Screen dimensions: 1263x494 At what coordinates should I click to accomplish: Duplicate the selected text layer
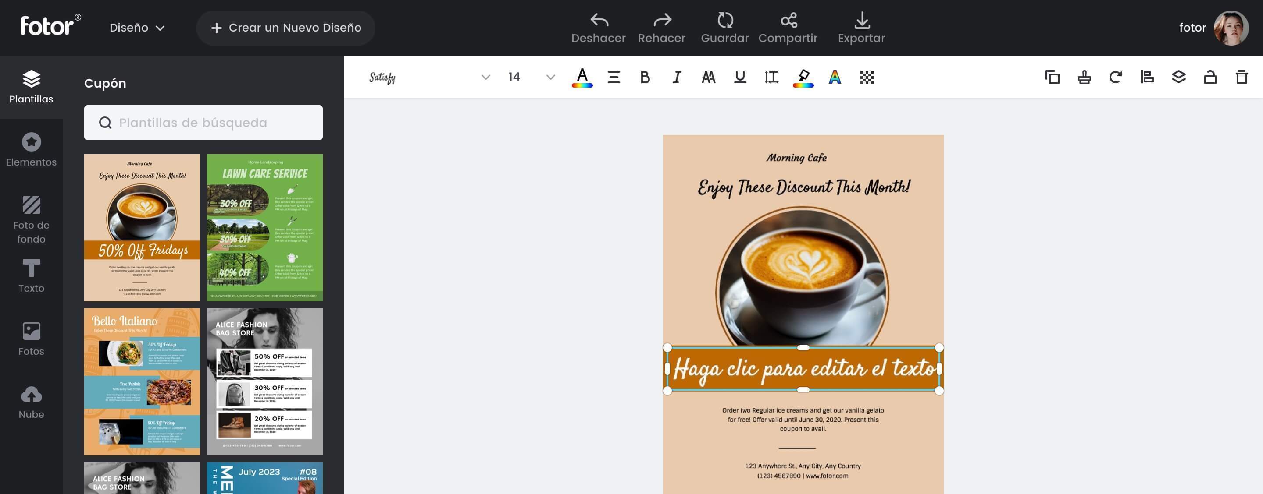pyautogui.click(x=1052, y=77)
